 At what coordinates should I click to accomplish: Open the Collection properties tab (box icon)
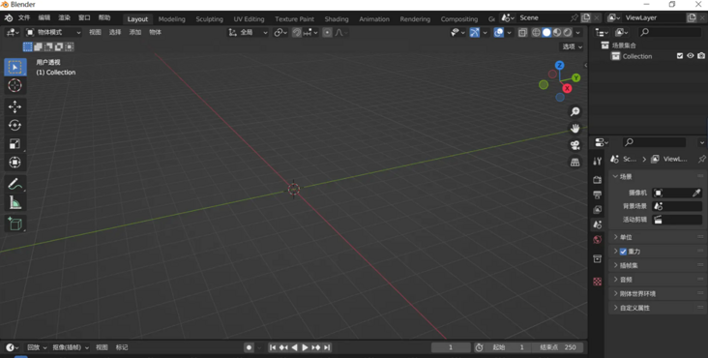tap(598, 258)
